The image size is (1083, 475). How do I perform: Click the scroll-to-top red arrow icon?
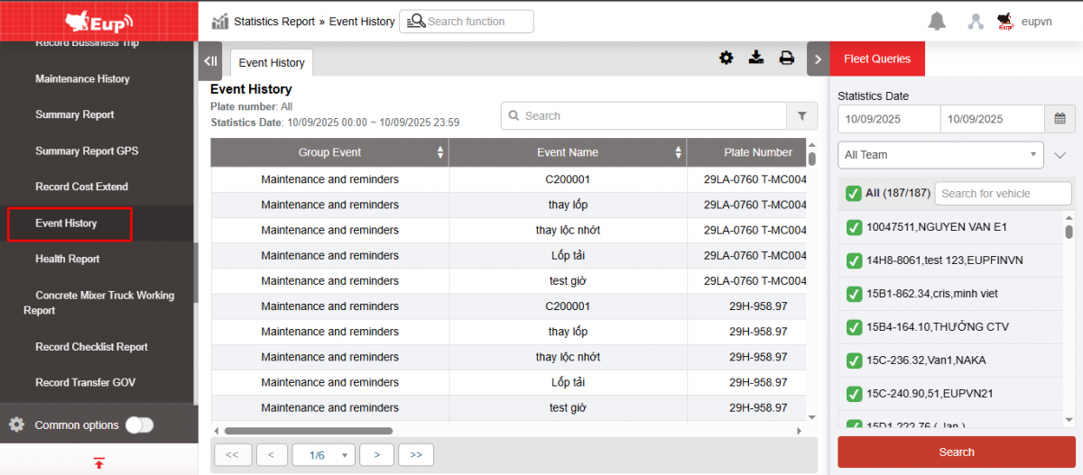(x=99, y=463)
